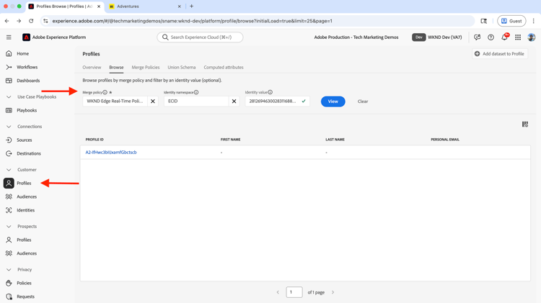Open Home in the sidebar
The height and width of the screenshot is (303, 541).
(22, 54)
